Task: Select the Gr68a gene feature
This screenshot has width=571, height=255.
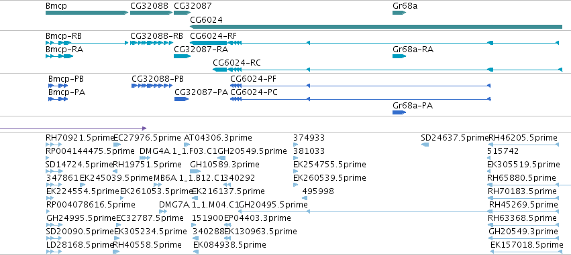Action: click(x=399, y=13)
